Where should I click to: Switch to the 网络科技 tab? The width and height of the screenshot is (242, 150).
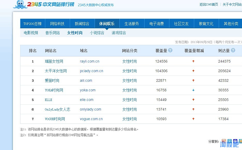[x=57, y=24]
